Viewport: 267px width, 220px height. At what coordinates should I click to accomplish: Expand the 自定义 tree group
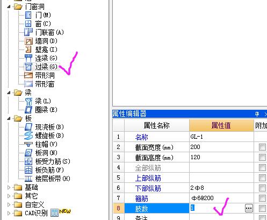click(x=9, y=204)
